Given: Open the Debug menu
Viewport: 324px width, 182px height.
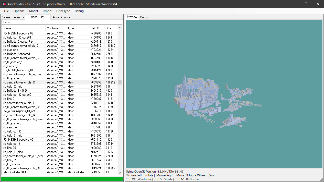Looking at the screenshot, I should pyautogui.click(x=79, y=11).
